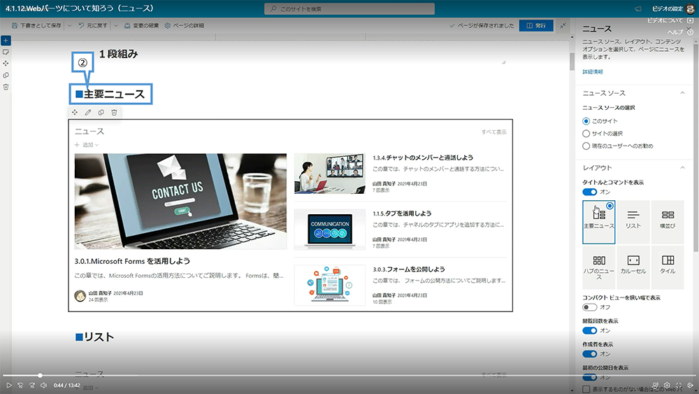
Task: Open ページの詳細 from the toolbar
Action: point(184,25)
